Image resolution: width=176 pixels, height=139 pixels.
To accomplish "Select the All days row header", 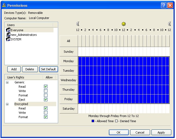I will point(69,41).
